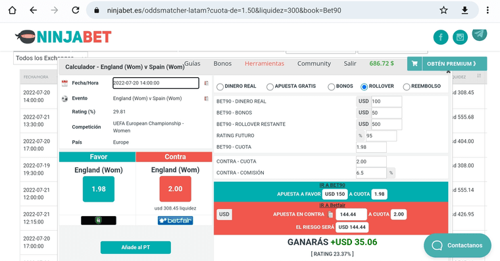Click the Betfair exchange logo

click(176, 220)
